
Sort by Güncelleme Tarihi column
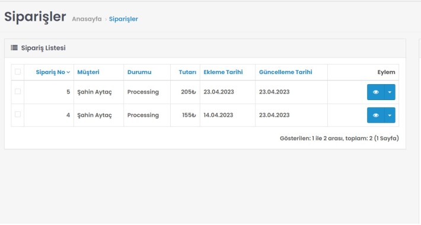coord(285,72)
